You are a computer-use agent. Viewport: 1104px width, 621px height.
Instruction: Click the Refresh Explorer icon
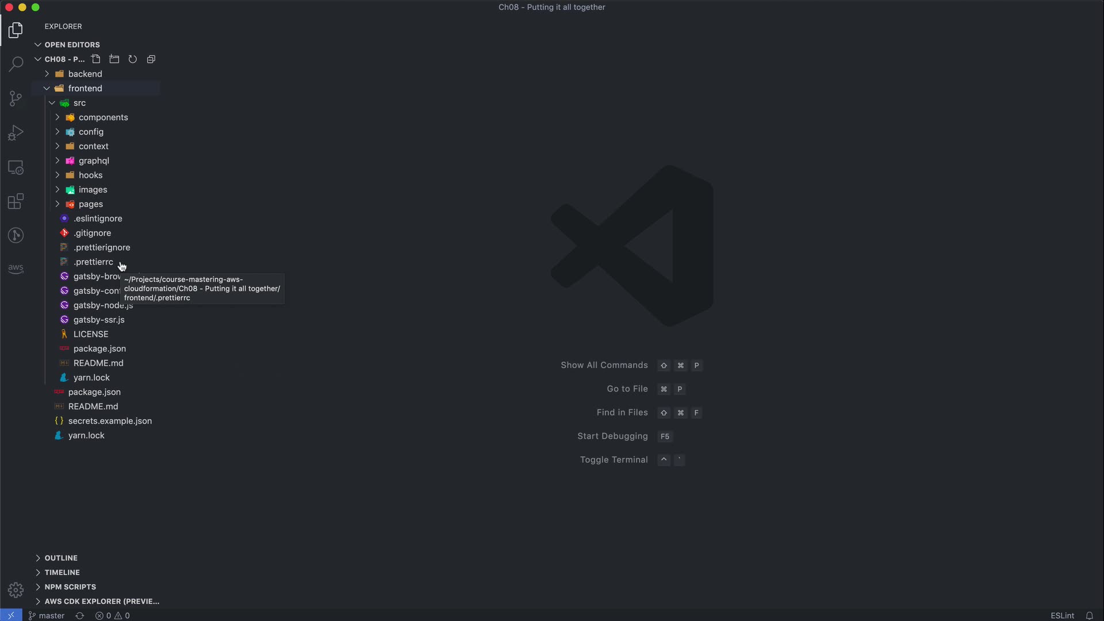(133, 59)
